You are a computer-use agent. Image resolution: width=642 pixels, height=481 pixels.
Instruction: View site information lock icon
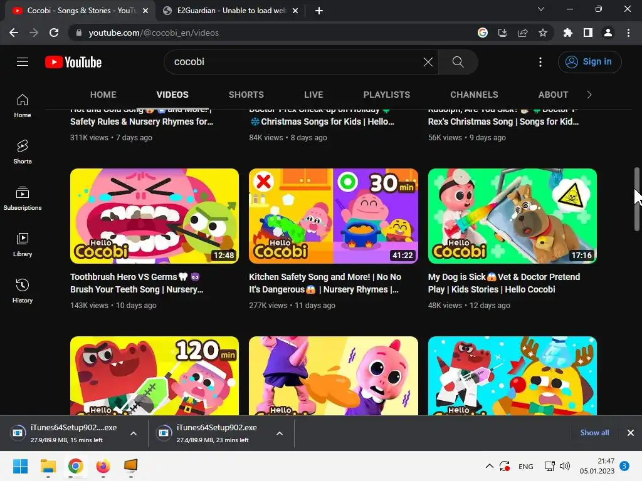[x=78, y=33]
